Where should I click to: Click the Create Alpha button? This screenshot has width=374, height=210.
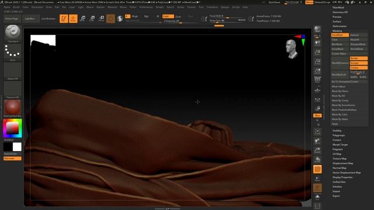(349, 54)
